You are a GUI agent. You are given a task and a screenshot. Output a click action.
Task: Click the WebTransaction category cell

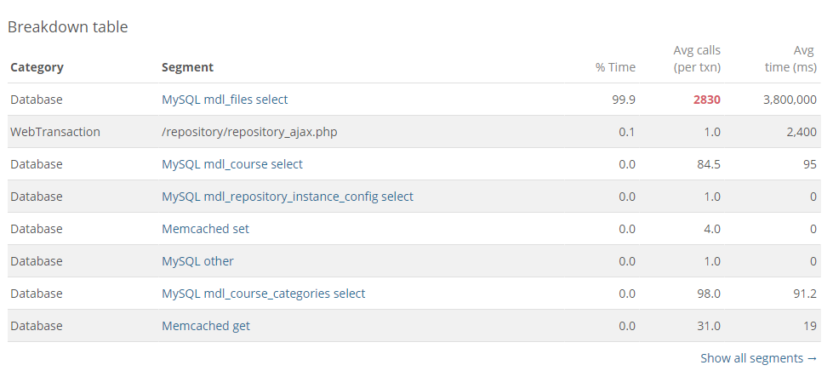coord(54,132)
